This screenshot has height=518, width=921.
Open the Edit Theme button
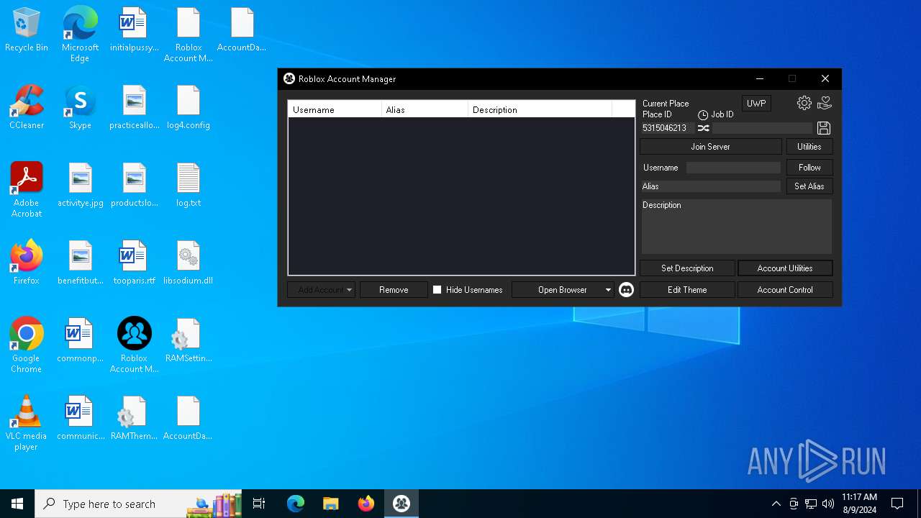(687, 290)
